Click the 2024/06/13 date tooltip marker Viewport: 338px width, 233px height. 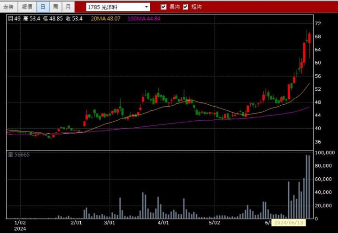point(288,223)
